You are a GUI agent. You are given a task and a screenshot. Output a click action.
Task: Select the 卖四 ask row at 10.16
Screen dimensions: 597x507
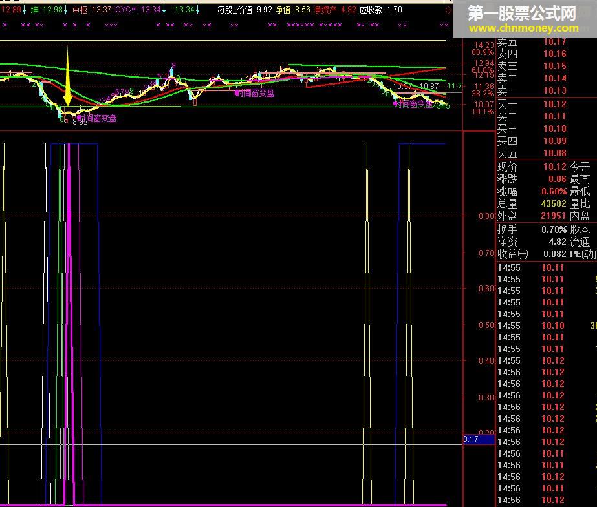pos(547,54)
